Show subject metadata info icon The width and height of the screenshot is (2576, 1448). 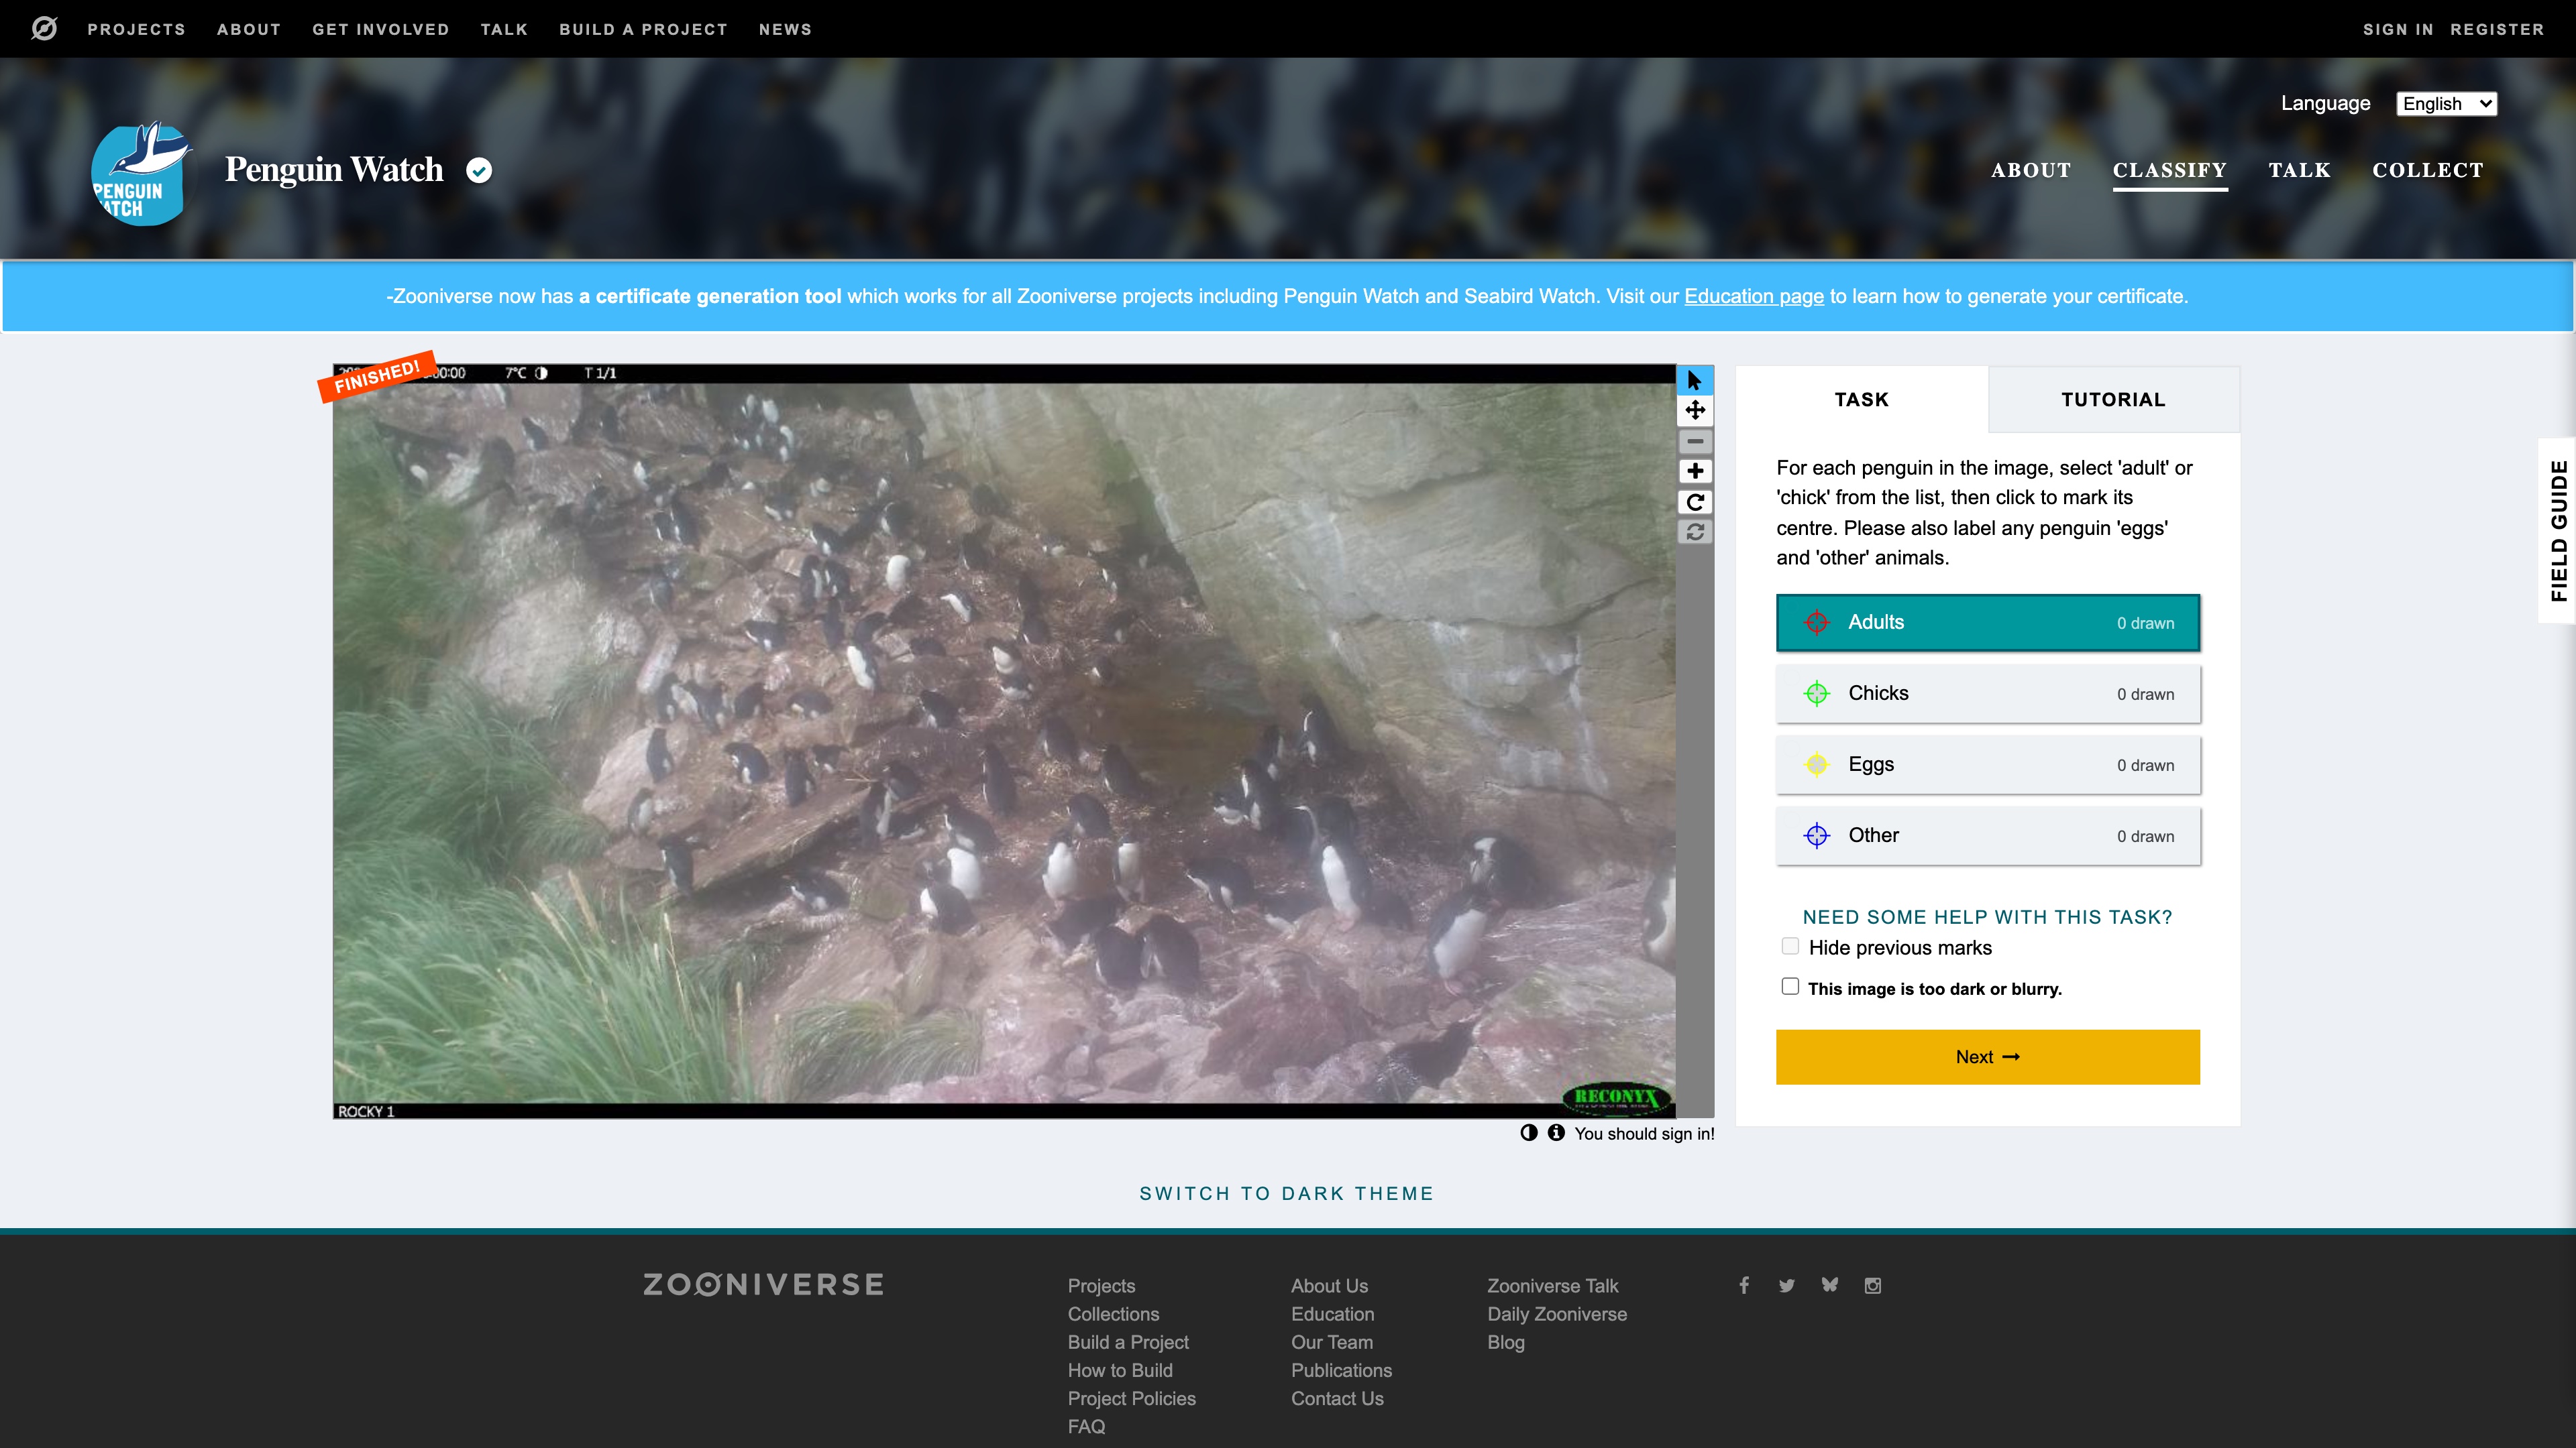[x=1556, y=1132]
